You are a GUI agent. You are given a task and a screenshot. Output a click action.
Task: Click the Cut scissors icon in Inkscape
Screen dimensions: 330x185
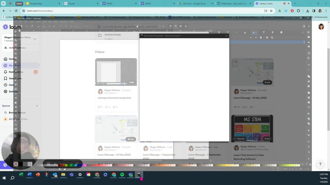(x=309, y=81)
